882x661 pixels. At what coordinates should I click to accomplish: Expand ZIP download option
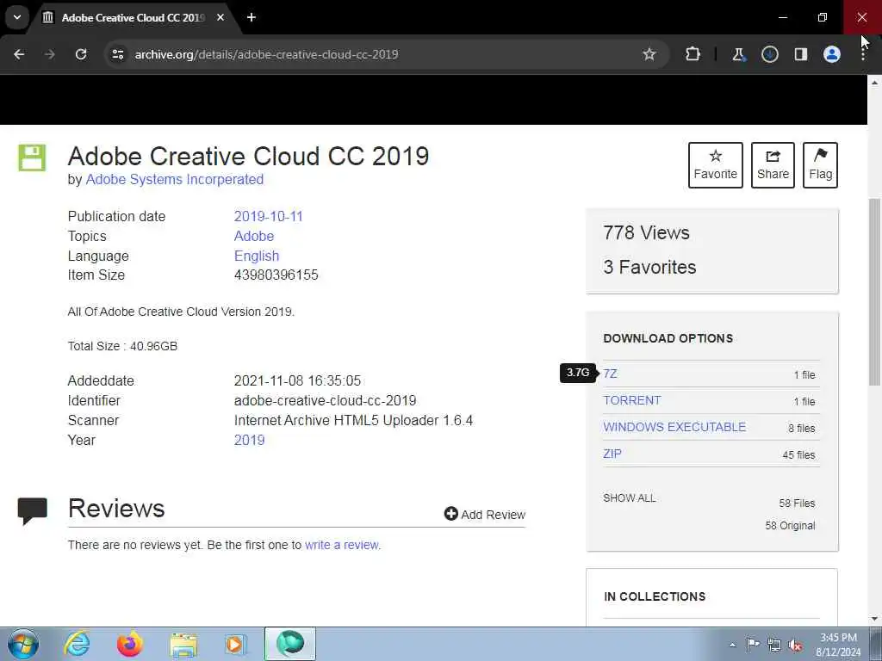click(612, 454)
